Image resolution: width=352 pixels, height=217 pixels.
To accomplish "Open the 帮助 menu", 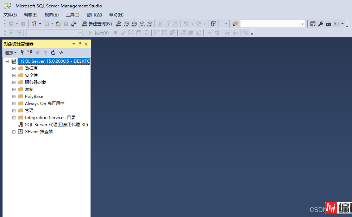I will click(x=115, y=15).
